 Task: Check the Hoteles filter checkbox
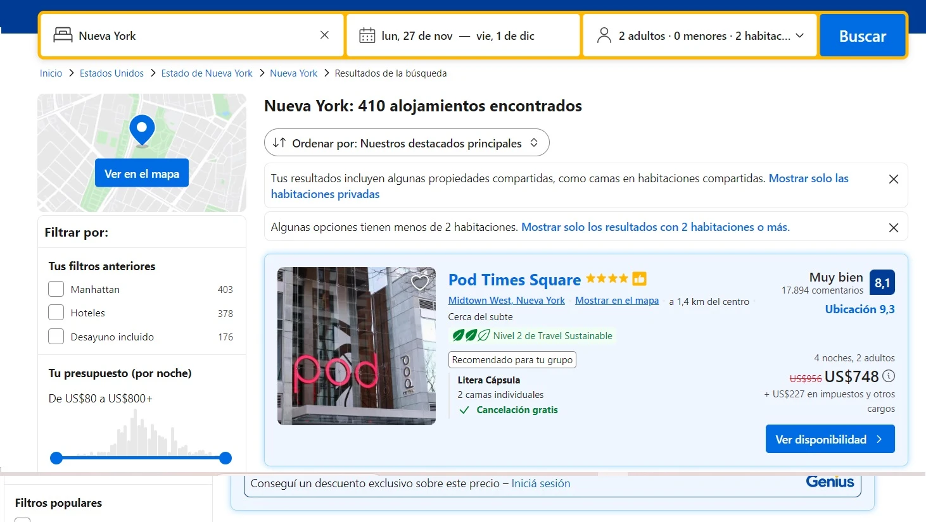tap(56, 313)
